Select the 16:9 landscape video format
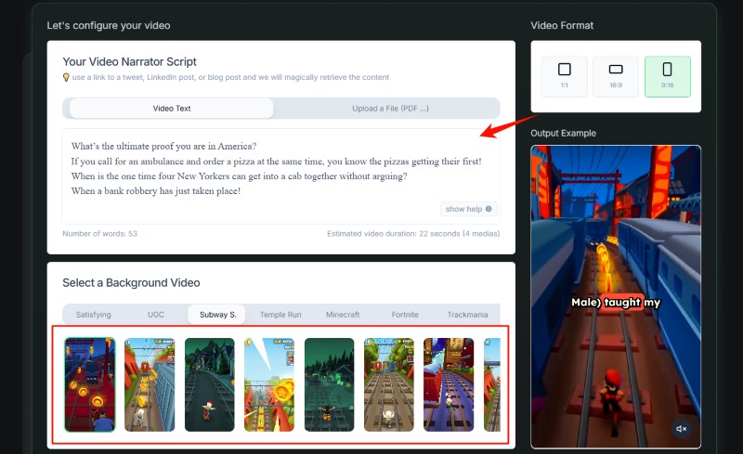 [x=616, y=76]
